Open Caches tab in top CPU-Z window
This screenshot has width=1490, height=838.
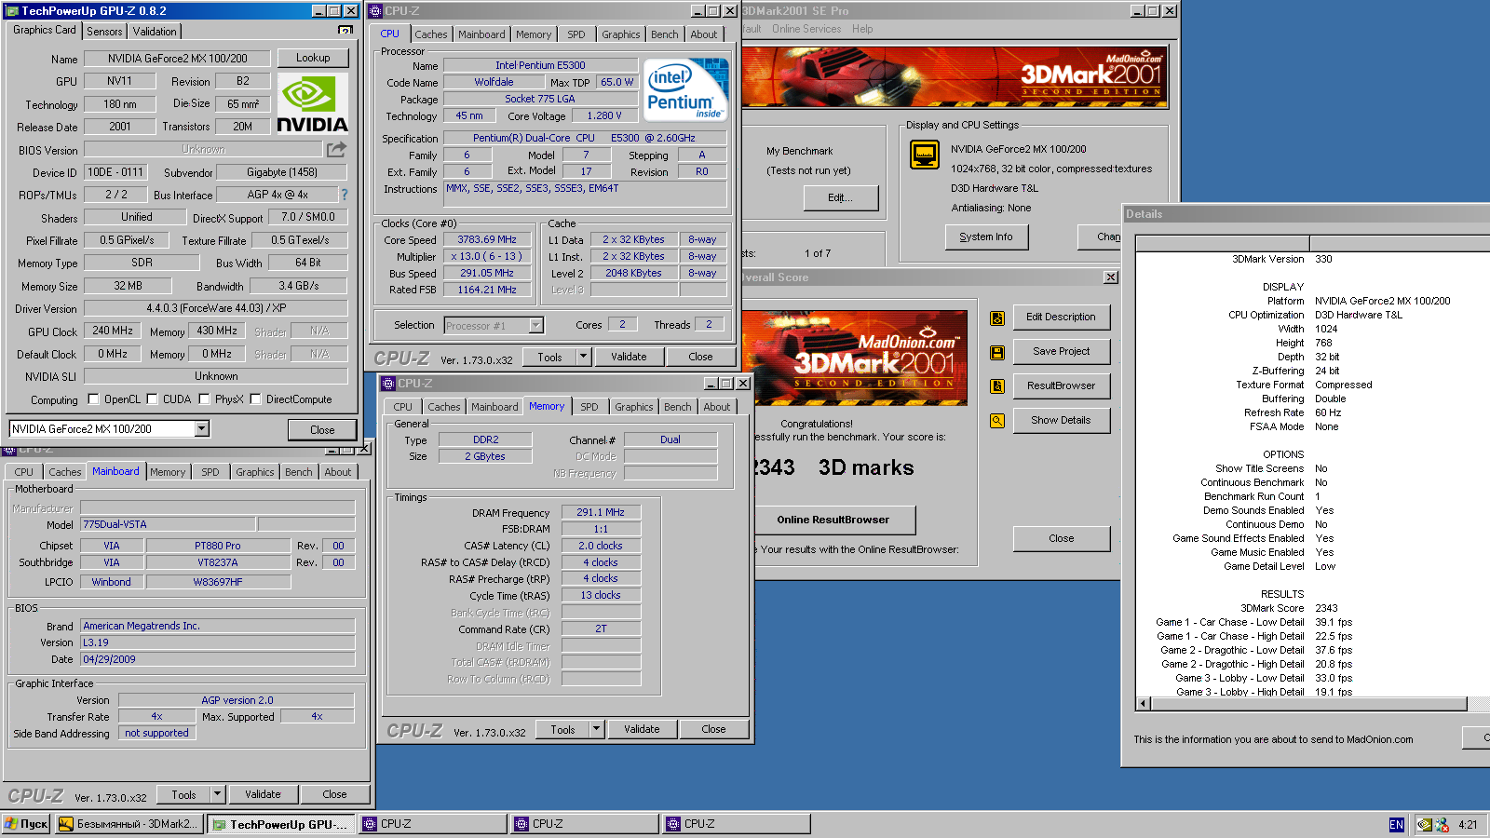pyautogui.click(x=431, y=34)
